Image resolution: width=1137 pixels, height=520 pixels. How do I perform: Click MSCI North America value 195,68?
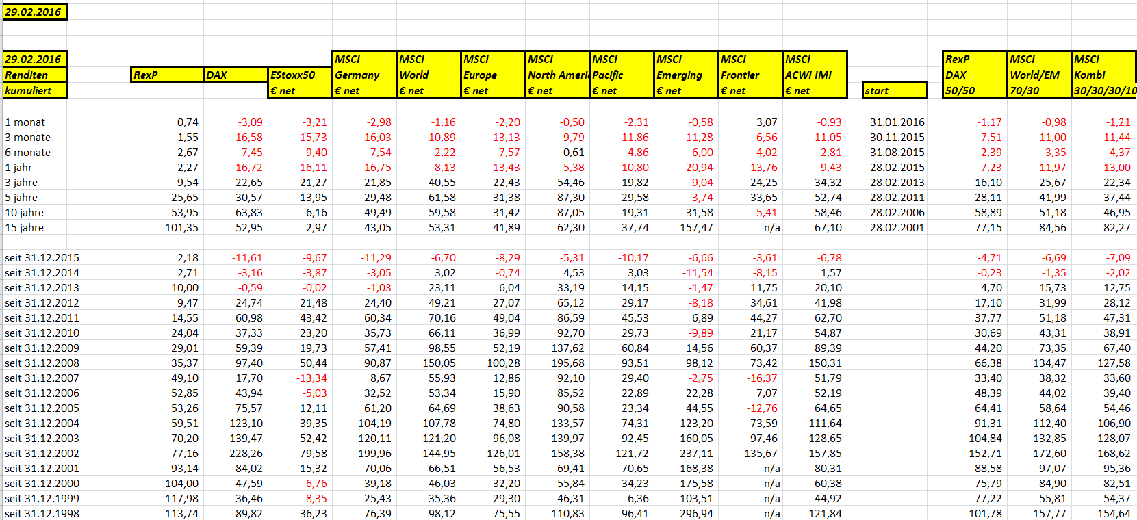tap(567, 363)
